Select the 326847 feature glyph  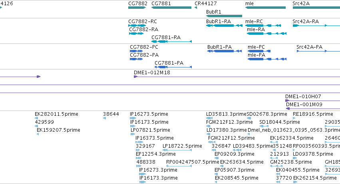click(x=214, y=150)
